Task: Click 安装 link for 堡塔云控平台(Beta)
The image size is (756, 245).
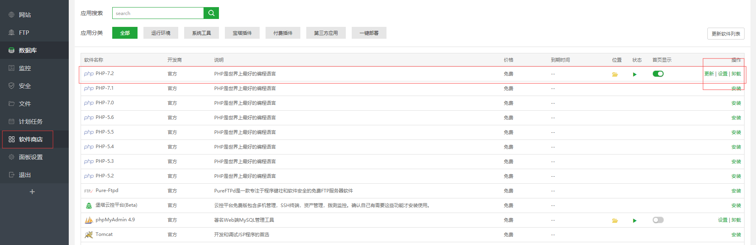Action: 736,205
